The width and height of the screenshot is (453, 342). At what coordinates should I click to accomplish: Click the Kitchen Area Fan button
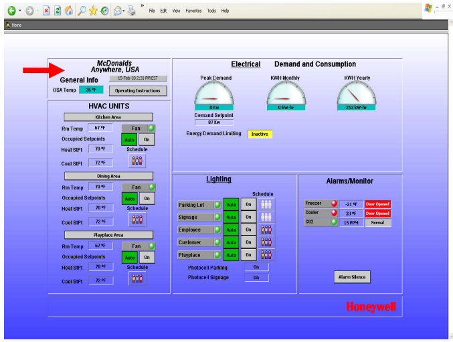click(139, 129)
